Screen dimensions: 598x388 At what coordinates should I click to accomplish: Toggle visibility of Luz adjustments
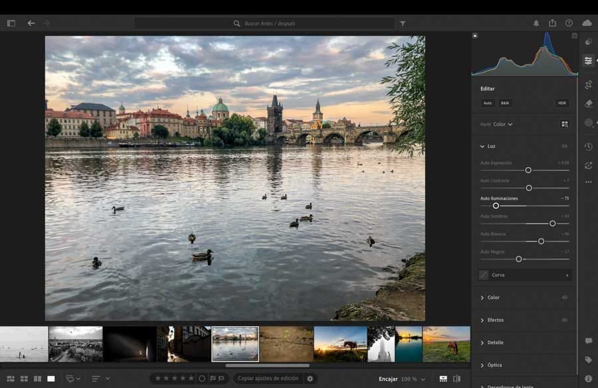point(564,146)
